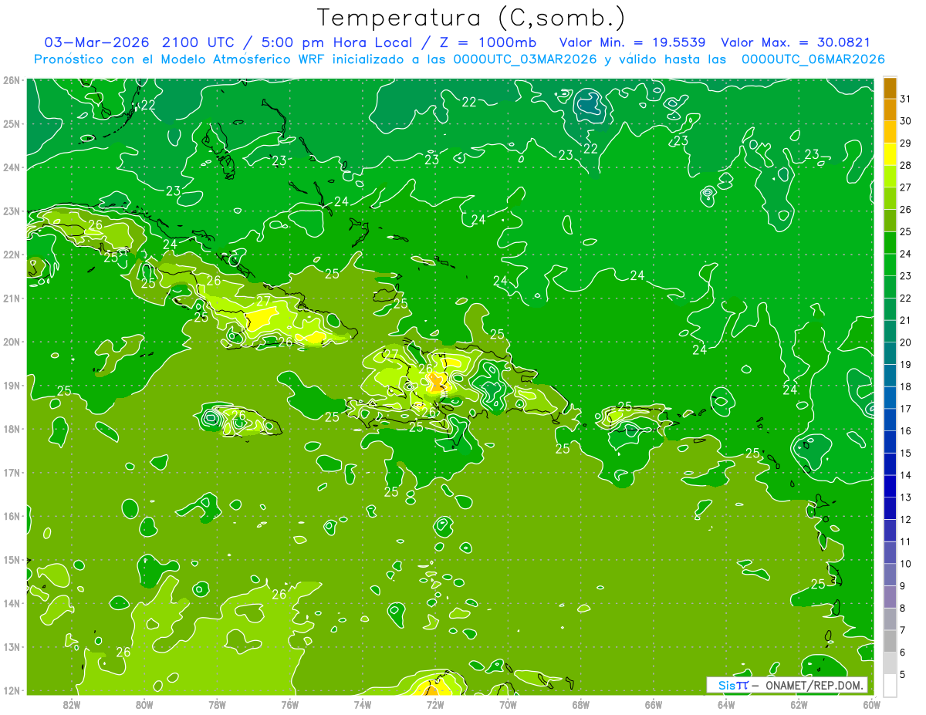Pick the blue legend segment between 15 and 16
This screenshot has height=715, width=926.
[890, 442]
